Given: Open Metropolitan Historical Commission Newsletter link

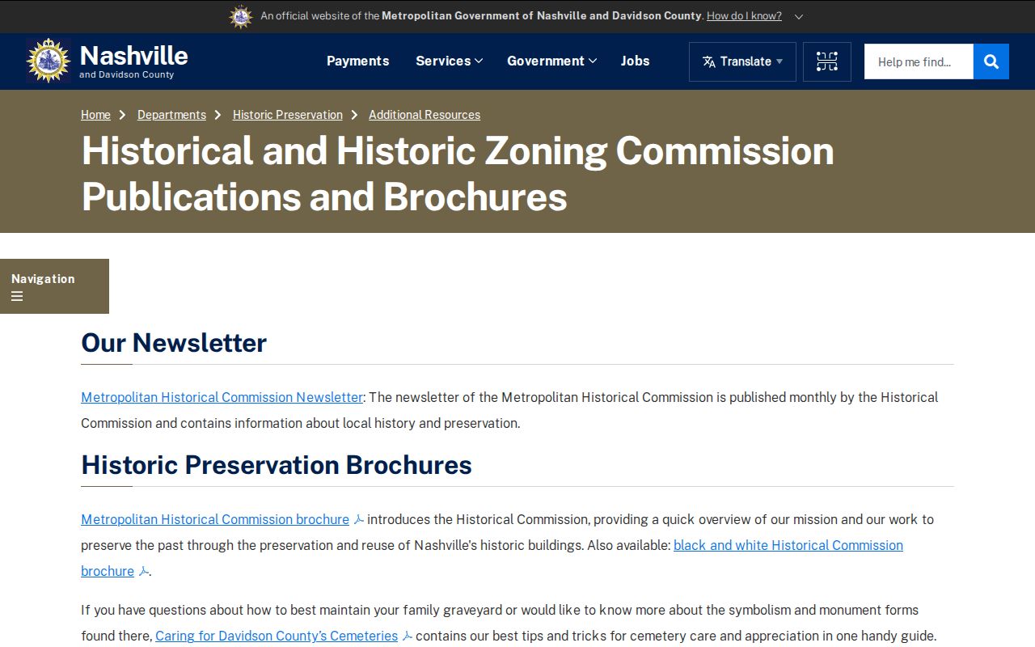Looking at the screenshot, I should (222, 397).
